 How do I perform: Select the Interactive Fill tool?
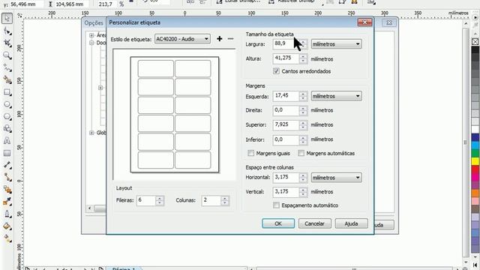point(7,238)
